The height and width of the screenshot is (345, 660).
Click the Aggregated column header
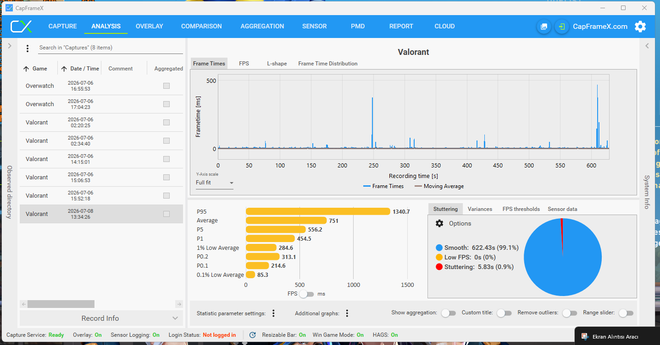[169, 69]
